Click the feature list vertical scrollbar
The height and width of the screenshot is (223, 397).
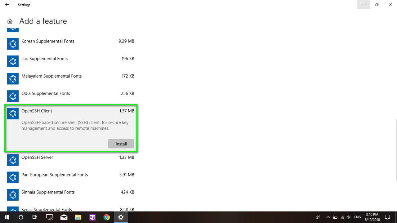click(x=396, y=149)
